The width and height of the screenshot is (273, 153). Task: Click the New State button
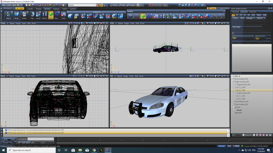236,27
